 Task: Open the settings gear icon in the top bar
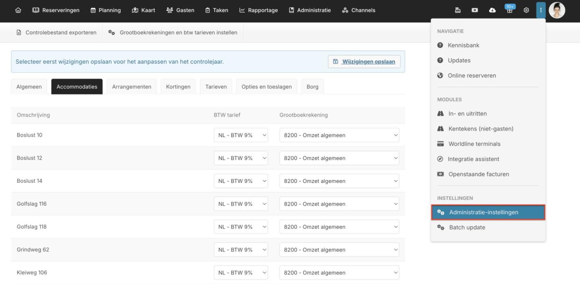(x=526, y=10)
